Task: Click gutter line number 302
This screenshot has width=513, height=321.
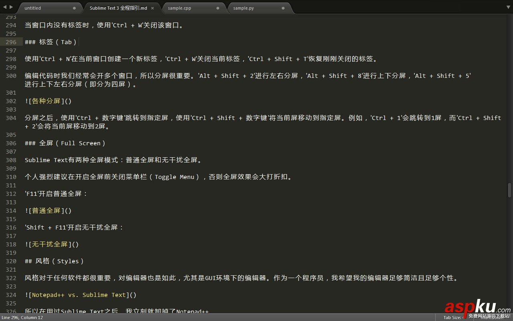Action: pos(11,101)
